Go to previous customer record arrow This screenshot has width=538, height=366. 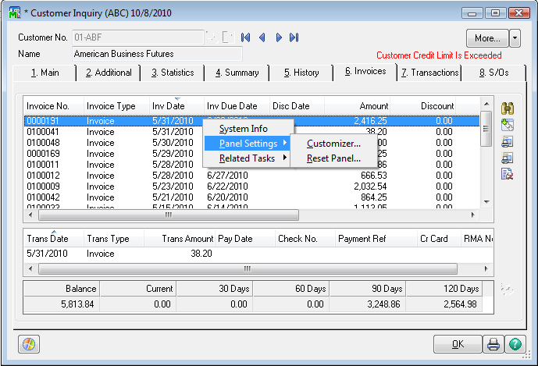pyautogui.click(x=262, y=37)
